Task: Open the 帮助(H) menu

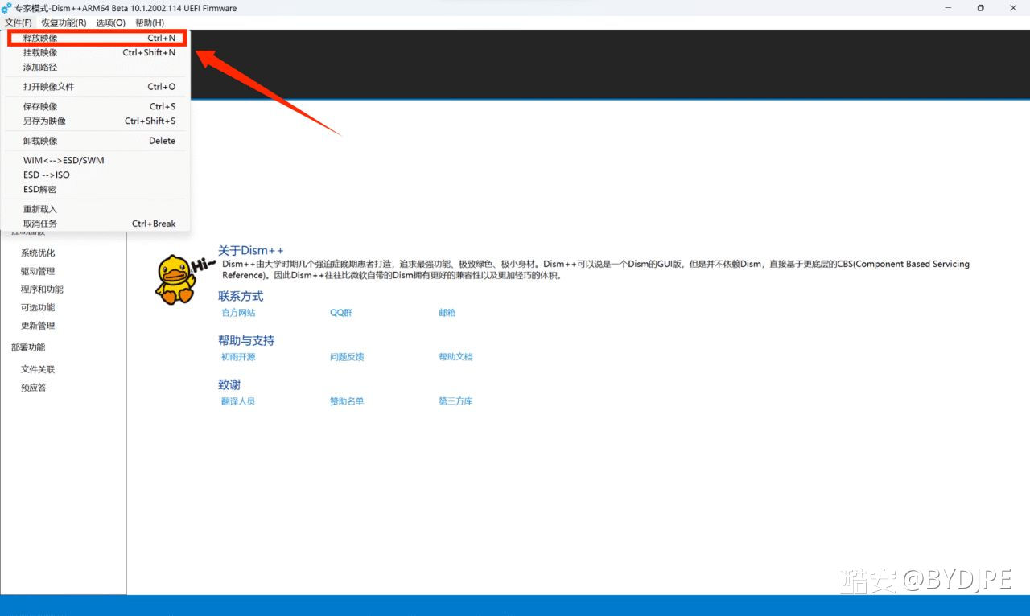Action: [150, 23]
